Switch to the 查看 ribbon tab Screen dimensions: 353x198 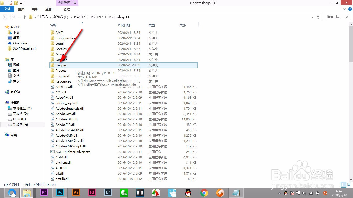(49, 9)
